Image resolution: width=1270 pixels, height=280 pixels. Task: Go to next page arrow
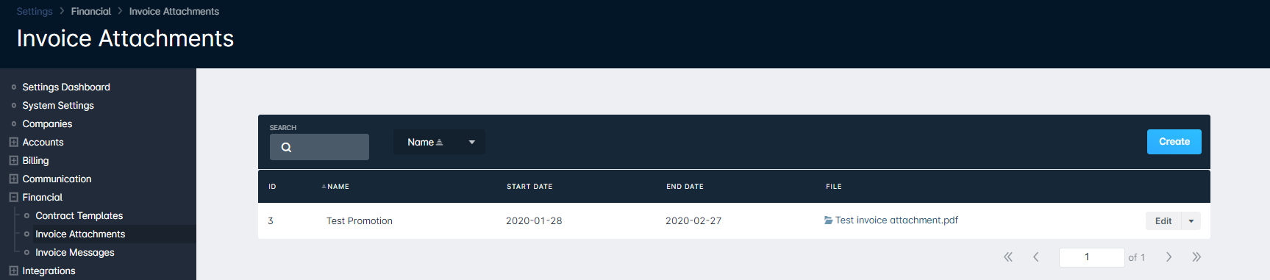click(1169, 256)
